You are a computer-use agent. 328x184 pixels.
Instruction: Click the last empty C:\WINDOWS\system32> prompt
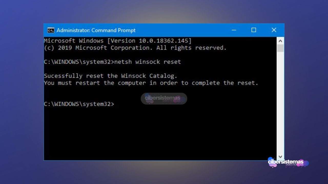tap(79, 104)
